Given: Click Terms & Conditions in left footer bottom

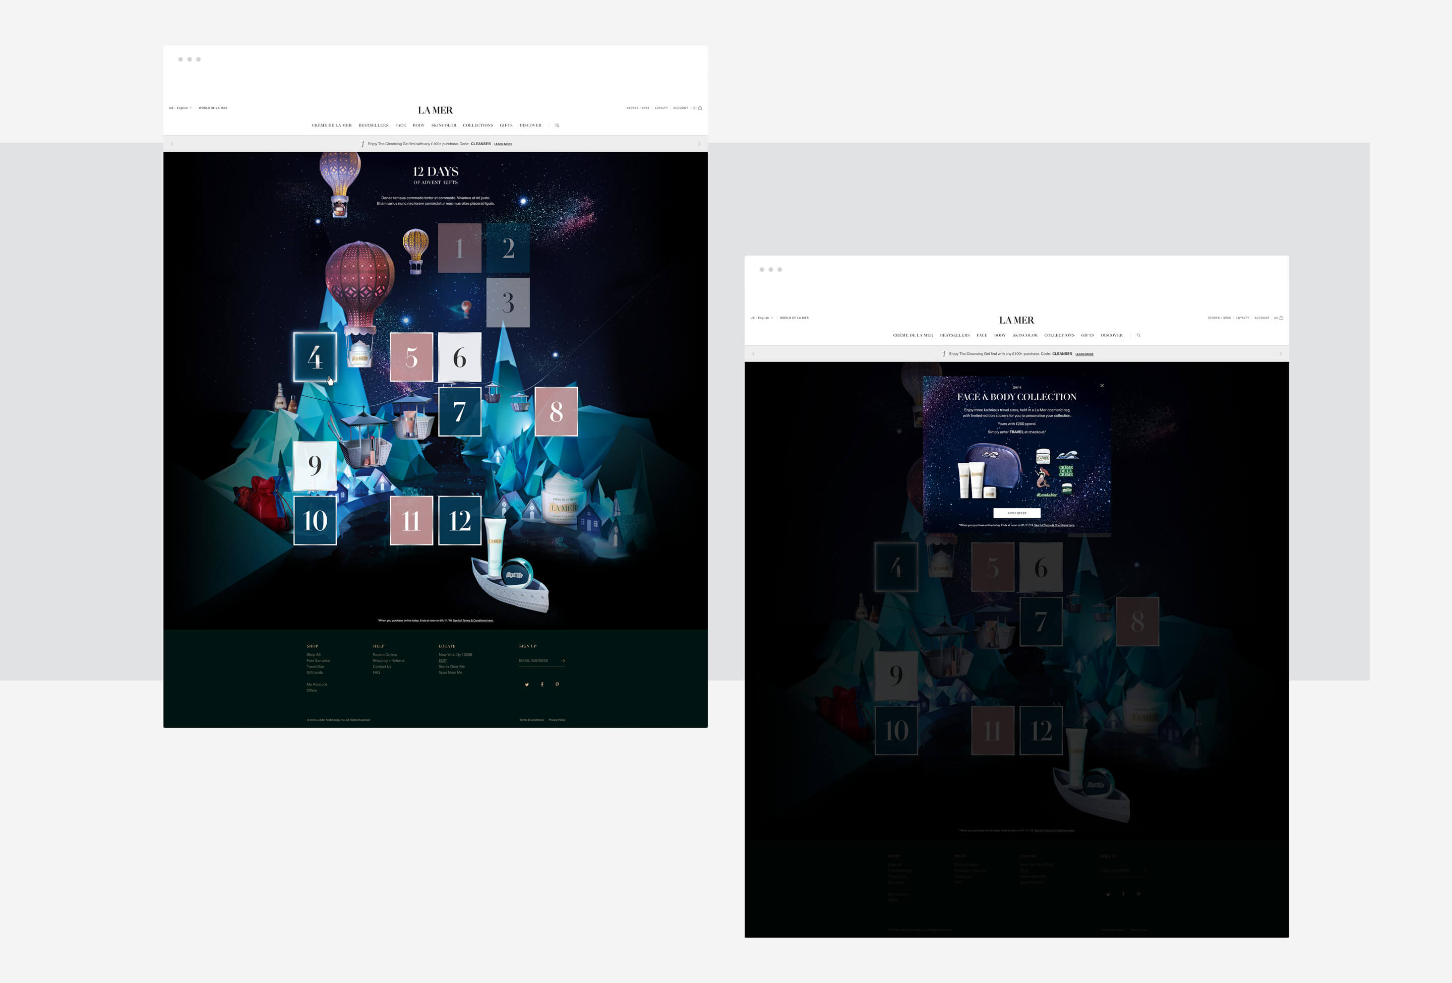Looking at the screenshot, I should tap(532, 720).
